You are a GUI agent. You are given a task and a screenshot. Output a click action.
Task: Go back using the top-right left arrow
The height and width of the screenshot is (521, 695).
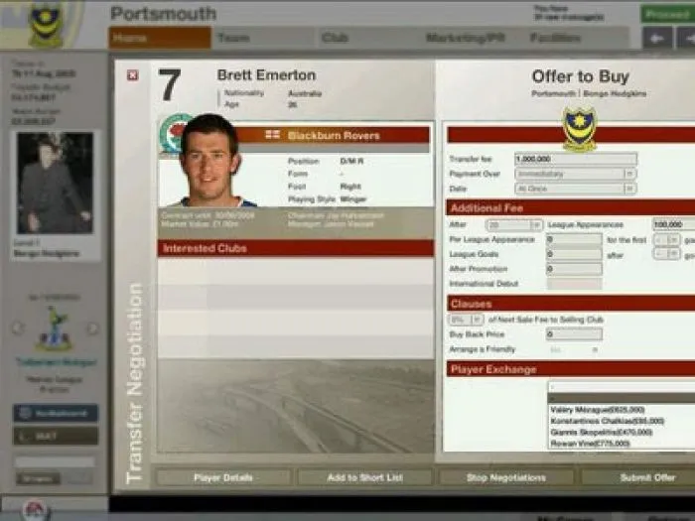[657, 38]
